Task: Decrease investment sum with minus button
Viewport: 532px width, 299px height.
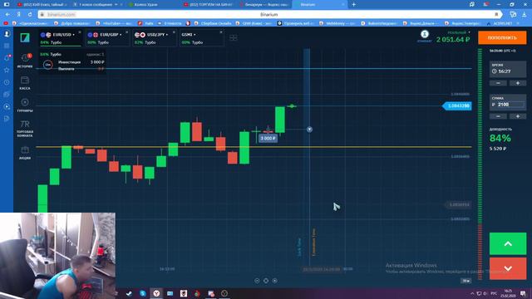Action: pyautogui.click(x=498, y=116)
